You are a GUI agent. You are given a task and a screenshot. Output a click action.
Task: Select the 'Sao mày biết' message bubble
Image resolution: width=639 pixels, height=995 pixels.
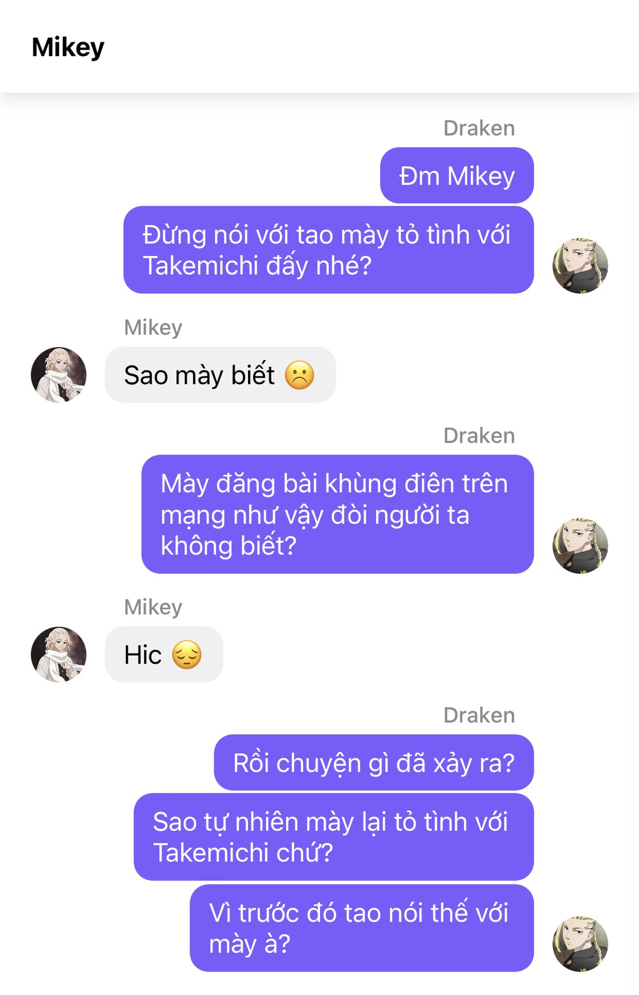(x=220, y=375)
